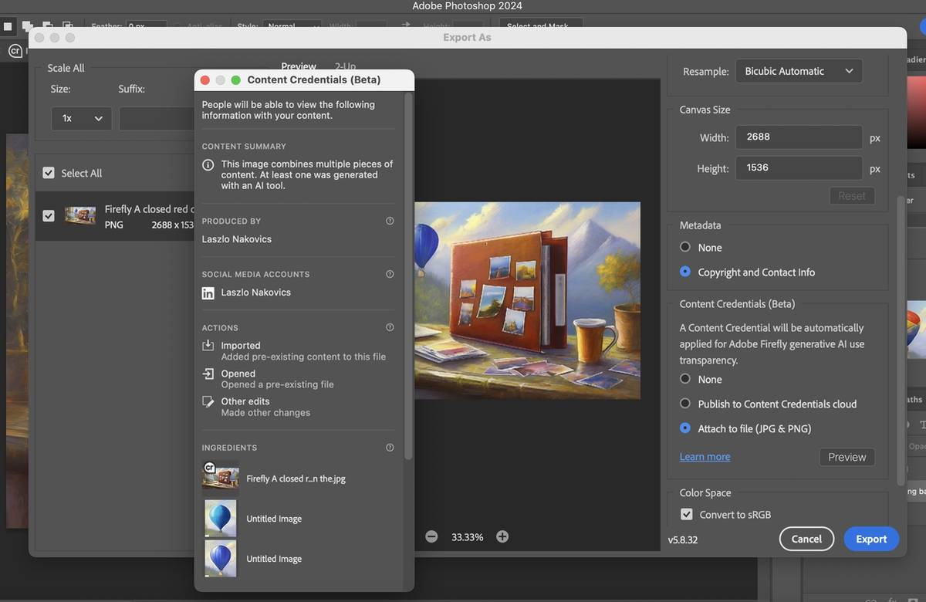Screen dimensions: 926x602
Task: Click second Untitled Image ingredient label
Action: pyautogui.click(x=274, y=559)
